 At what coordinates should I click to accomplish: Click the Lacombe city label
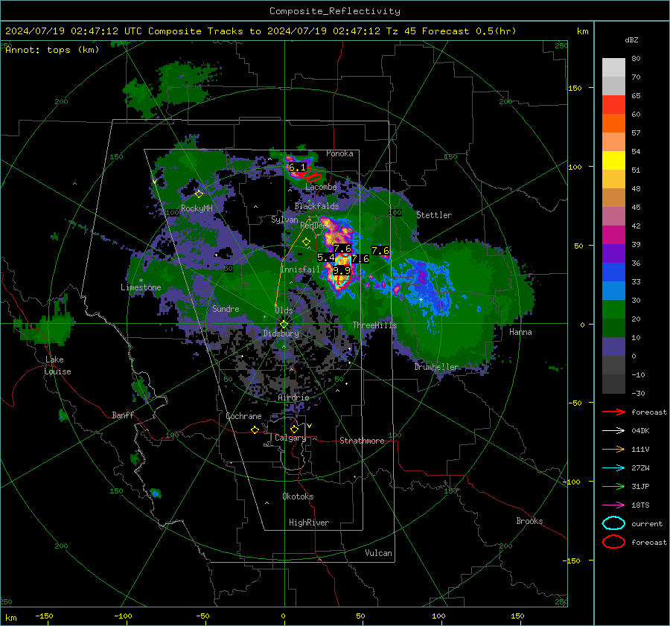tap(321, 187)
